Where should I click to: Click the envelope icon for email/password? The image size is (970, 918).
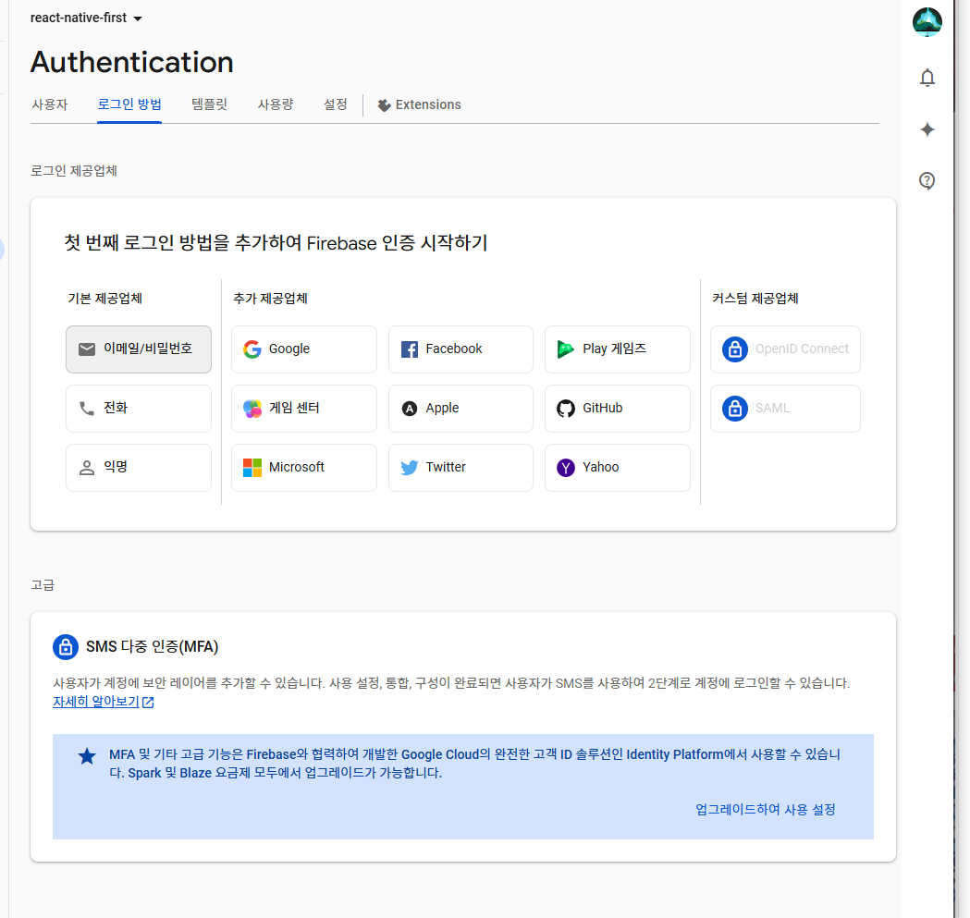[87, 349]
